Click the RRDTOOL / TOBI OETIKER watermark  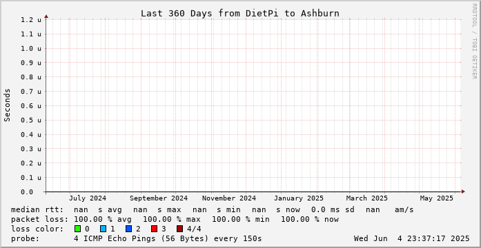click(x=474, y=41)
